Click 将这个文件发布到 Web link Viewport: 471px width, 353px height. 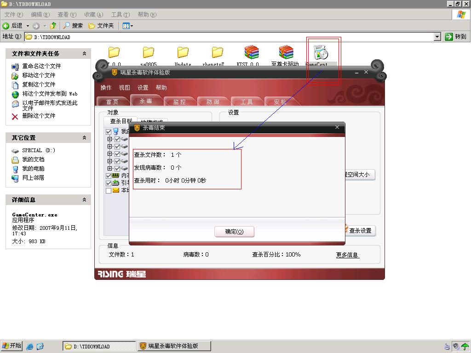tap(50, 94)
